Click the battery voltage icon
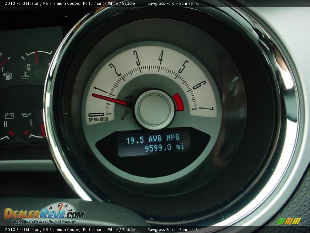310x233 pixels. (x=9, y=116)
